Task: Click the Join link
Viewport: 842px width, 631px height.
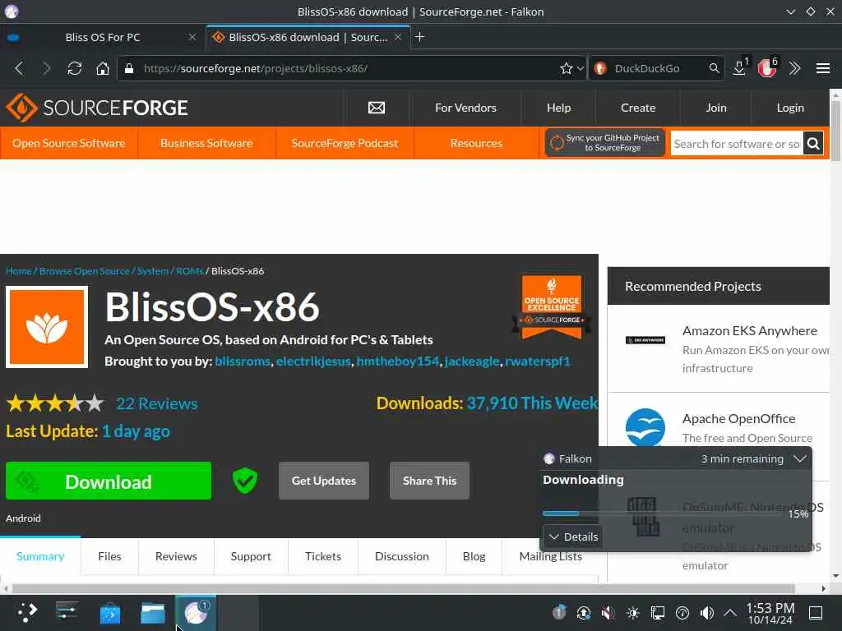Action: coord(716,108)
